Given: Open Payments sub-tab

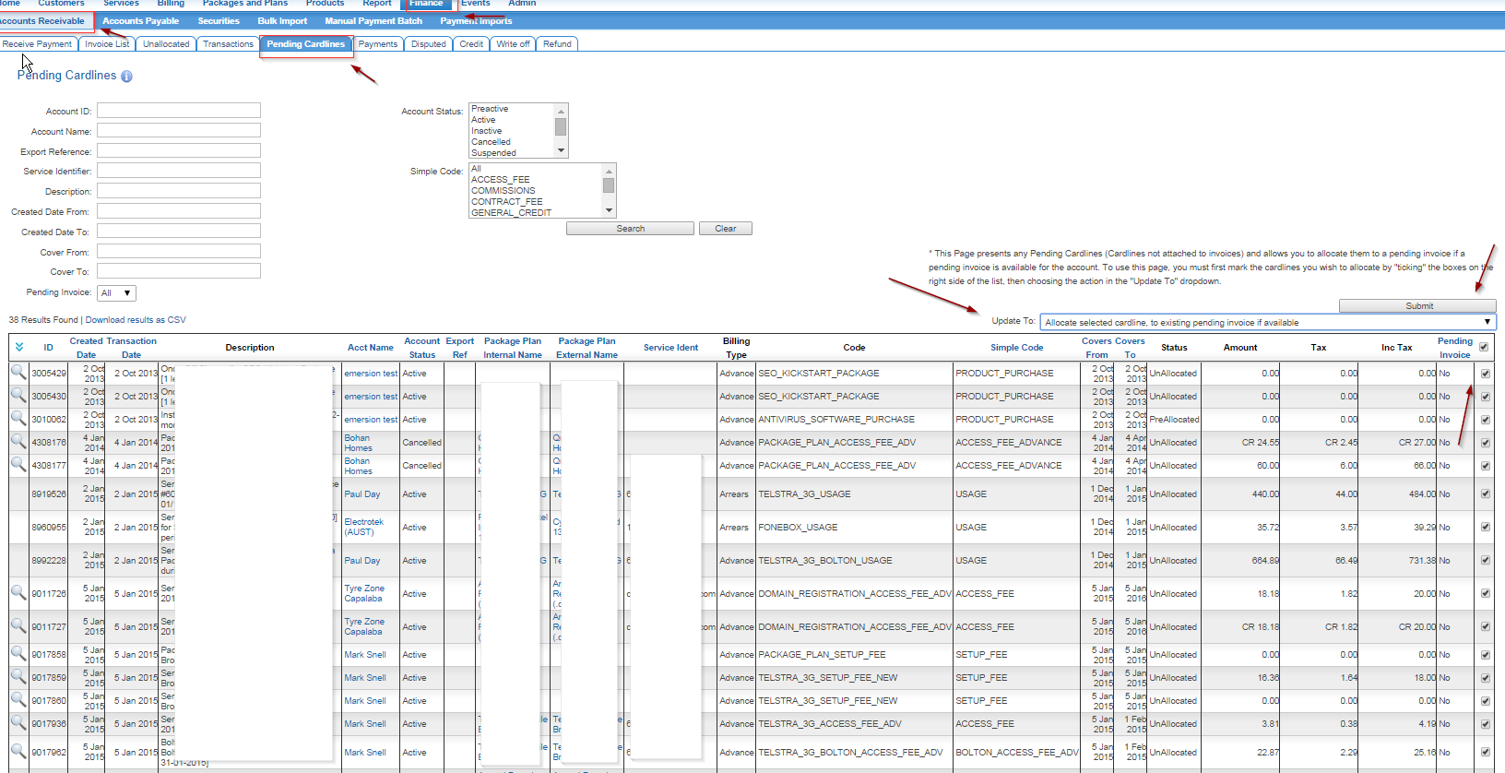Looking at the screenshot, I should (x=378, y=43).
